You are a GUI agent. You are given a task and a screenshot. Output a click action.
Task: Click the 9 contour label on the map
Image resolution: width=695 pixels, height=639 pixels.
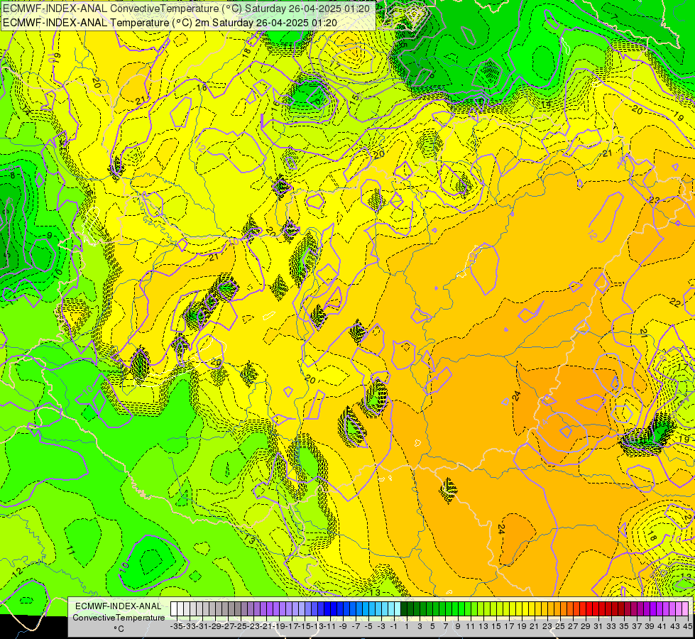pyautogui.click(x=50, y=236)
